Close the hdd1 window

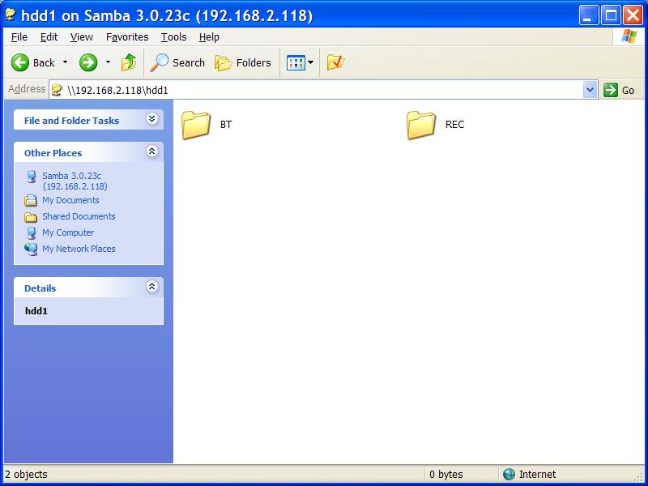(633, 15)
